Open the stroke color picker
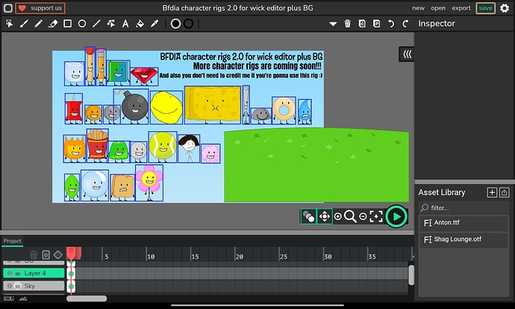Image resolution: width=515 pixels, height=309 pixels. tap(188, 24)
